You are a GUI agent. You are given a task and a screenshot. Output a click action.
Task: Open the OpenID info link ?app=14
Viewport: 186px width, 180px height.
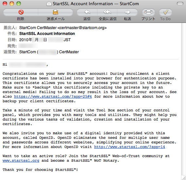[x=129, y=147]
